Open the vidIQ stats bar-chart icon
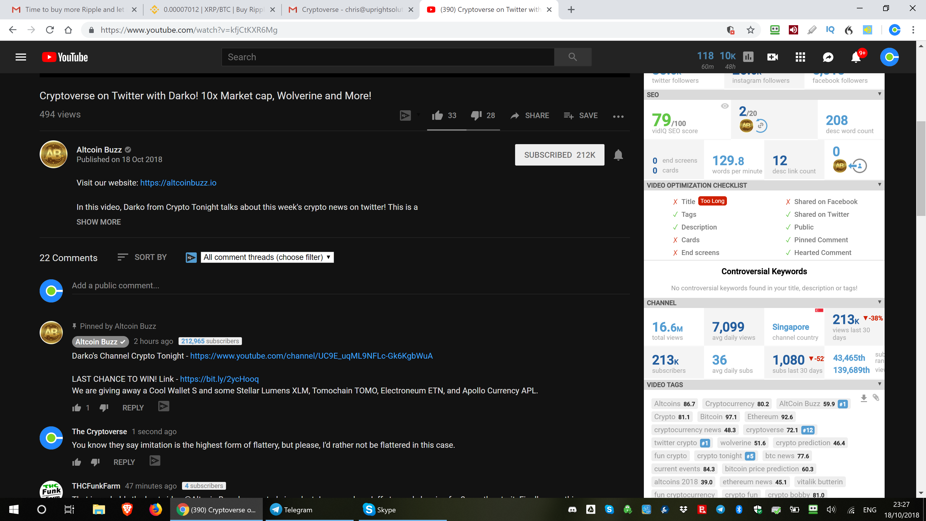 tap(748, 57)
